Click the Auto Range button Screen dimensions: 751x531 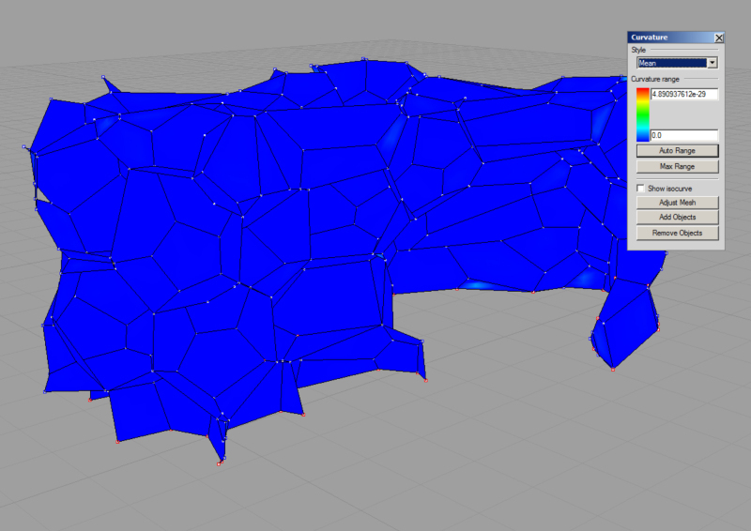click(677, 150)
